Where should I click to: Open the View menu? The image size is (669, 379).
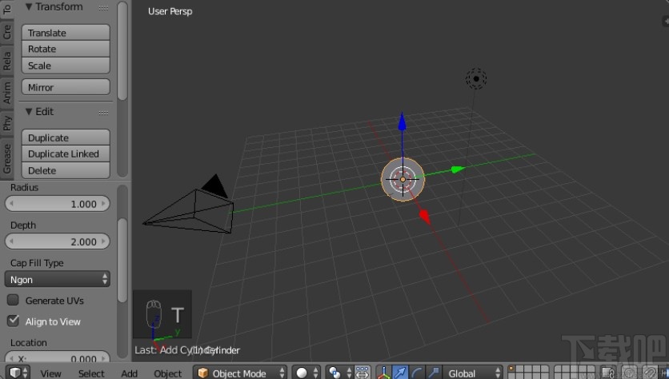(50, 373)
